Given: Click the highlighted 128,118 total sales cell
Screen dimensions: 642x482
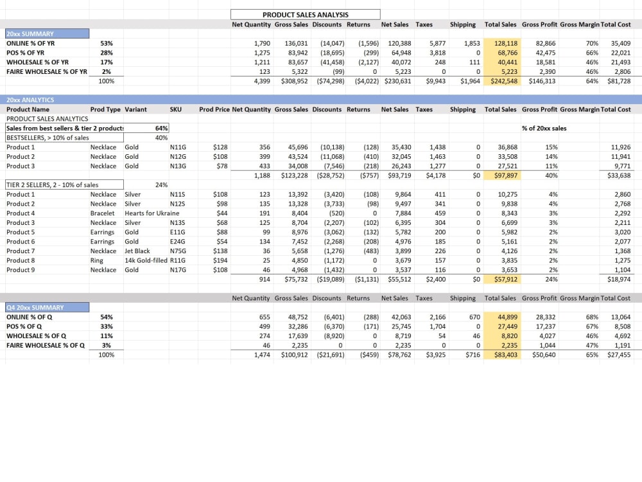Looking at the screenshot, I should click(x=502, y=43).
